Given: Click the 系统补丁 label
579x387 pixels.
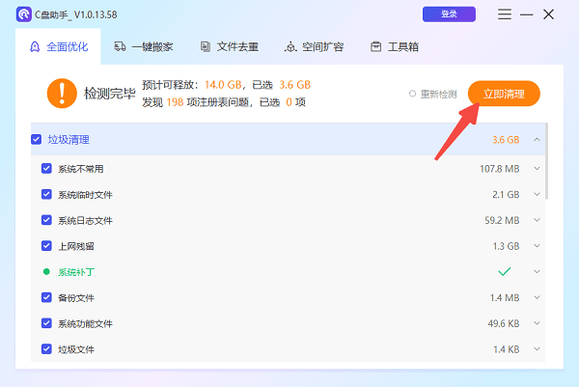Looking at the screenshot, I should (x=76, y=272).
